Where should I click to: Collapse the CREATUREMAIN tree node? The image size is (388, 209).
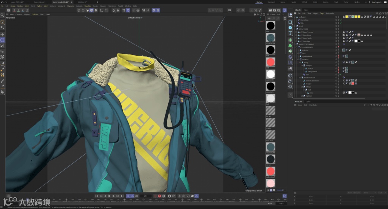(296, 47)
